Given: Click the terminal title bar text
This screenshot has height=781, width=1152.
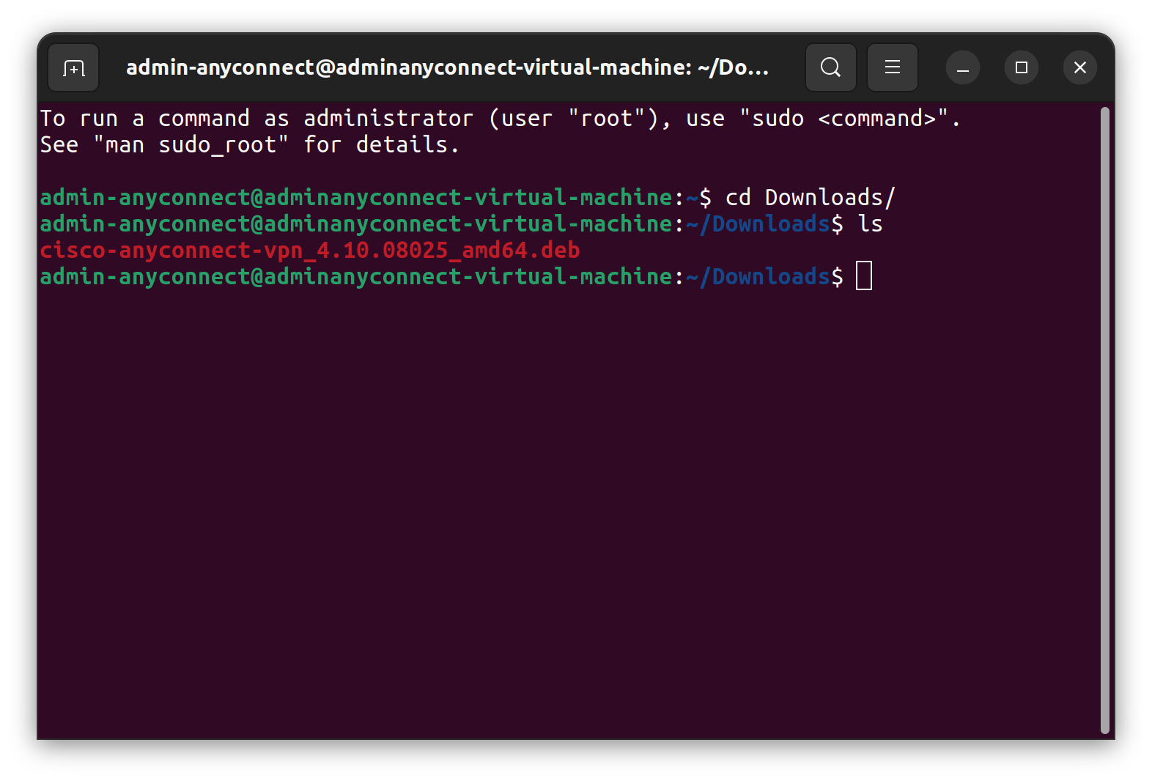Looking at the screenshot, I should point(448,67).
